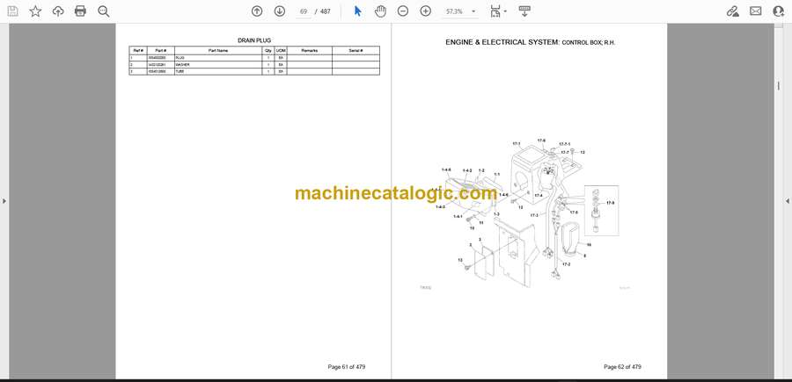Open the share with others person icon

click(x=779, y=11)
